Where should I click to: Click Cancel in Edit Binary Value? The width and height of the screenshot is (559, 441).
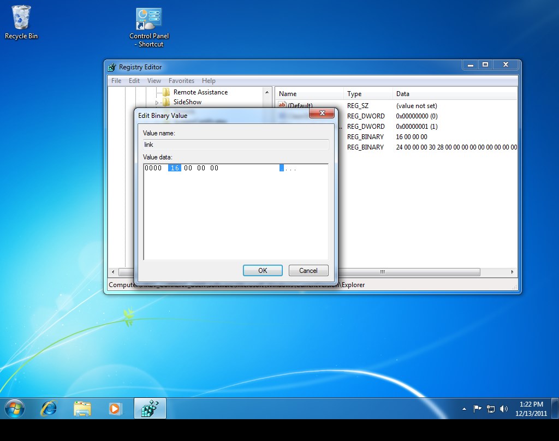tap(308, 271)
